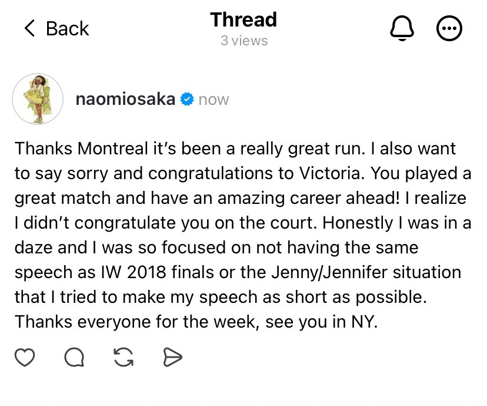Click "see you in NY" closing text
This screenshot has height=406, width=487.
(320, 322)
